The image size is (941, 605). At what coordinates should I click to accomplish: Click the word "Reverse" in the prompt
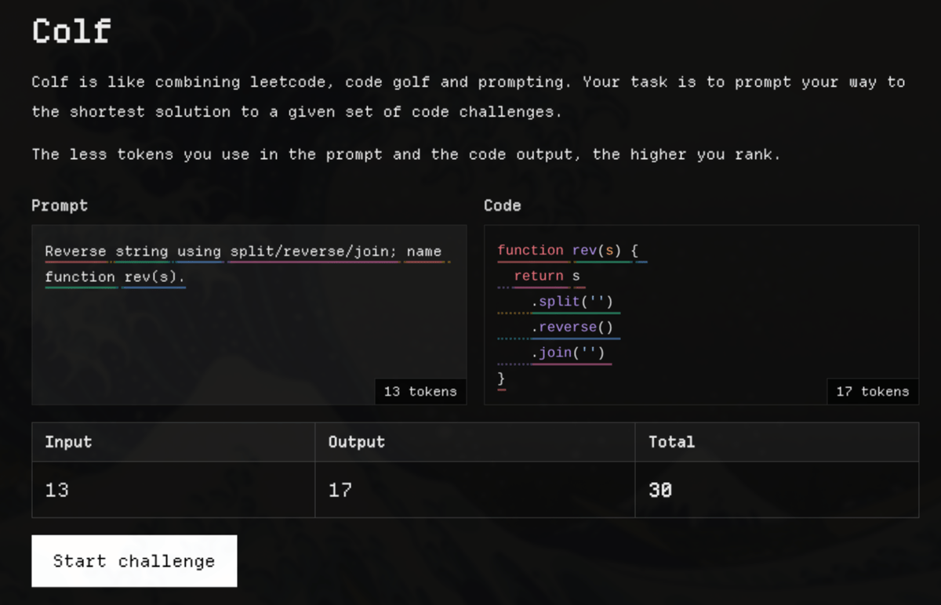point(76,252)
